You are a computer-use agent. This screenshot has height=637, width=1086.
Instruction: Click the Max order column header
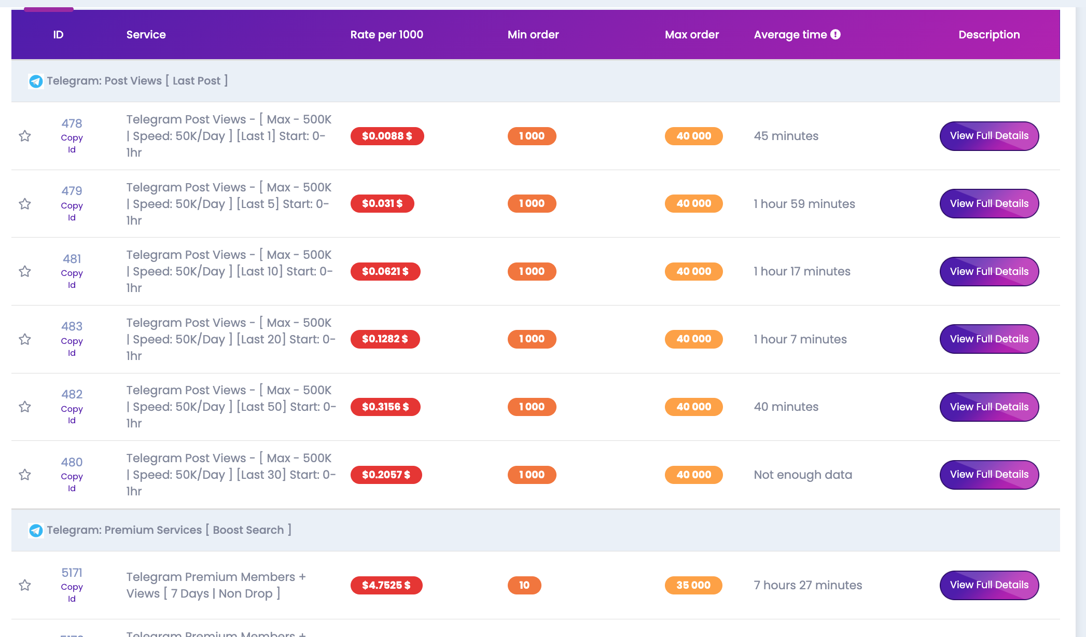click(692, 35)
